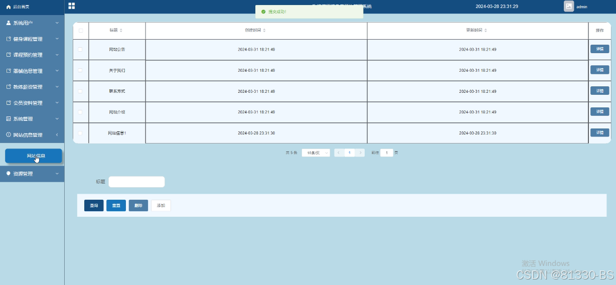Expand the 教练薪资管理 chevron
This screenshot has height=285, width=616.
57,87
